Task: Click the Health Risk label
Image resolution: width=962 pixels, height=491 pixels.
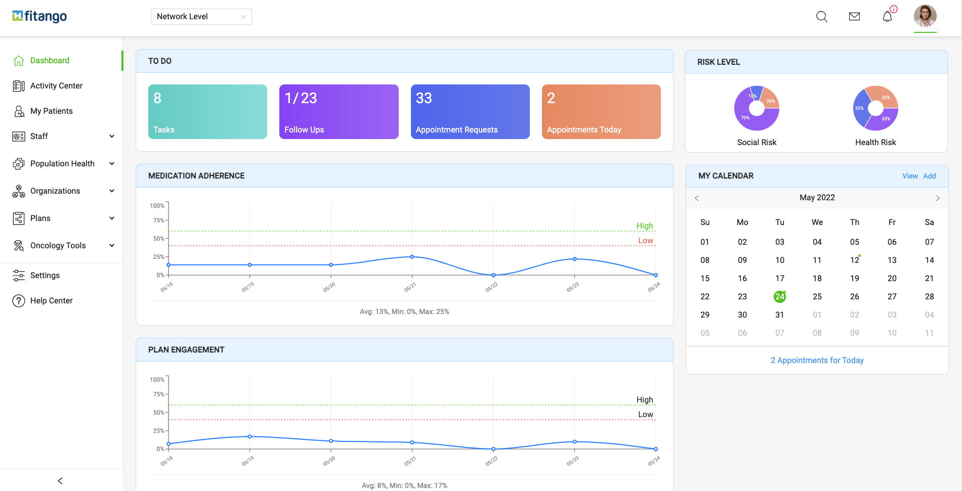Action: pyautogui.click(x=875, y=143)
